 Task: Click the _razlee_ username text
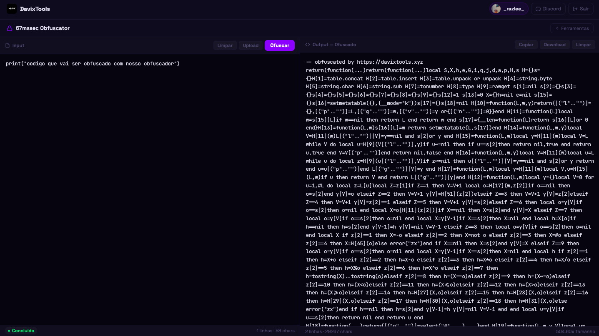[514, 9]
